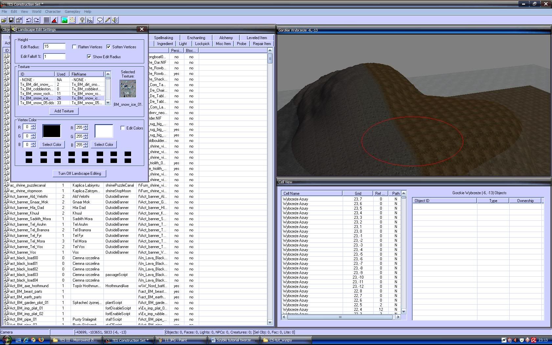Click the left G value spinner arrows
Viewport: 552px width, 345px height.
33,136
